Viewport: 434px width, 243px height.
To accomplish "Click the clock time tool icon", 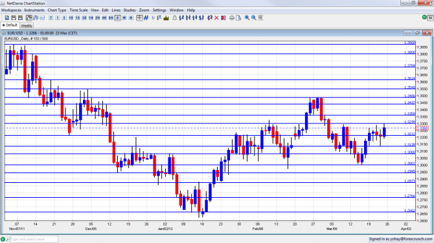I will click(153, 17).
